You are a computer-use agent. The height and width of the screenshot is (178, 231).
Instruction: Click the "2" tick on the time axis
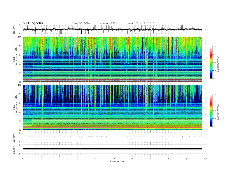[x=60, y=159]
